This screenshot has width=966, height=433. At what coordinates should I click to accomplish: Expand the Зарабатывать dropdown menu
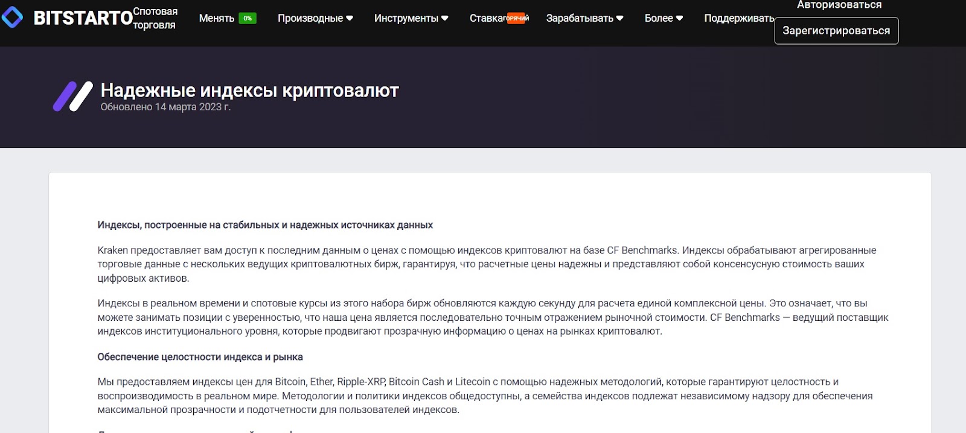tap(584, 18)
